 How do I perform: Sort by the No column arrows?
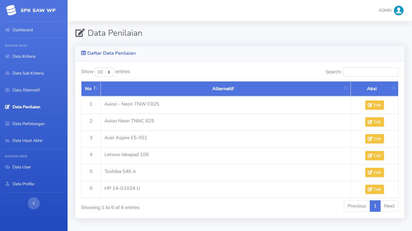click(96, 88)
